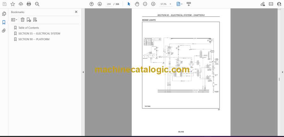
Task: Toggle the Bookmarks panel icon
Action: point(4,22)
